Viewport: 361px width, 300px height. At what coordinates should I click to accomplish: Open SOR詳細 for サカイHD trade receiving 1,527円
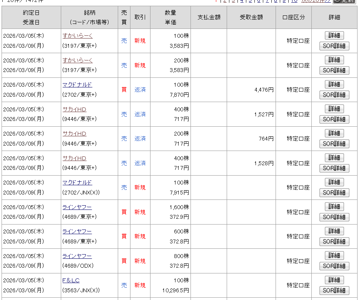pyautogui.click(x=334, y=119)
